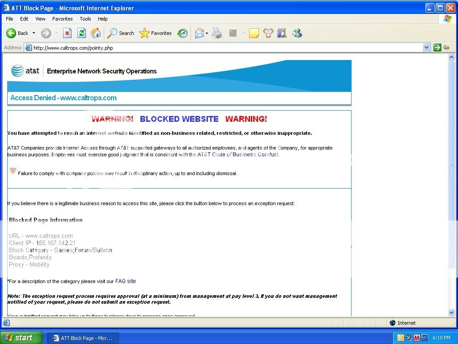This screenshot has height=344, width=458.
Task: Open the Search pane
Action: [x=121, y=33]
